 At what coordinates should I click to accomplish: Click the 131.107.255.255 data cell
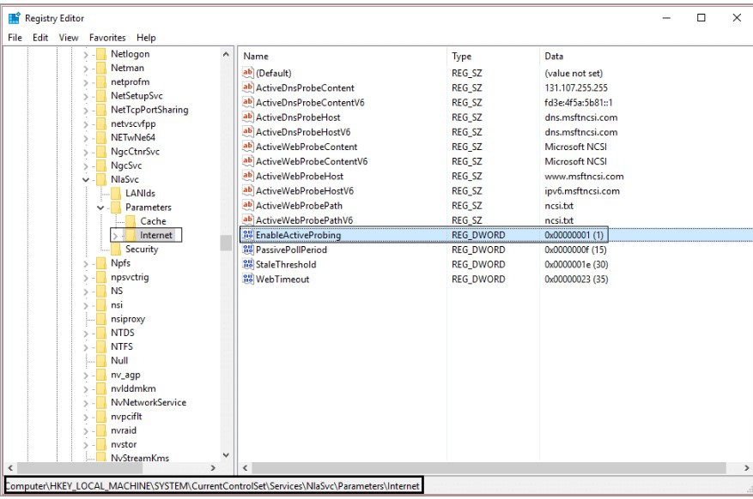tap(576, 87)
